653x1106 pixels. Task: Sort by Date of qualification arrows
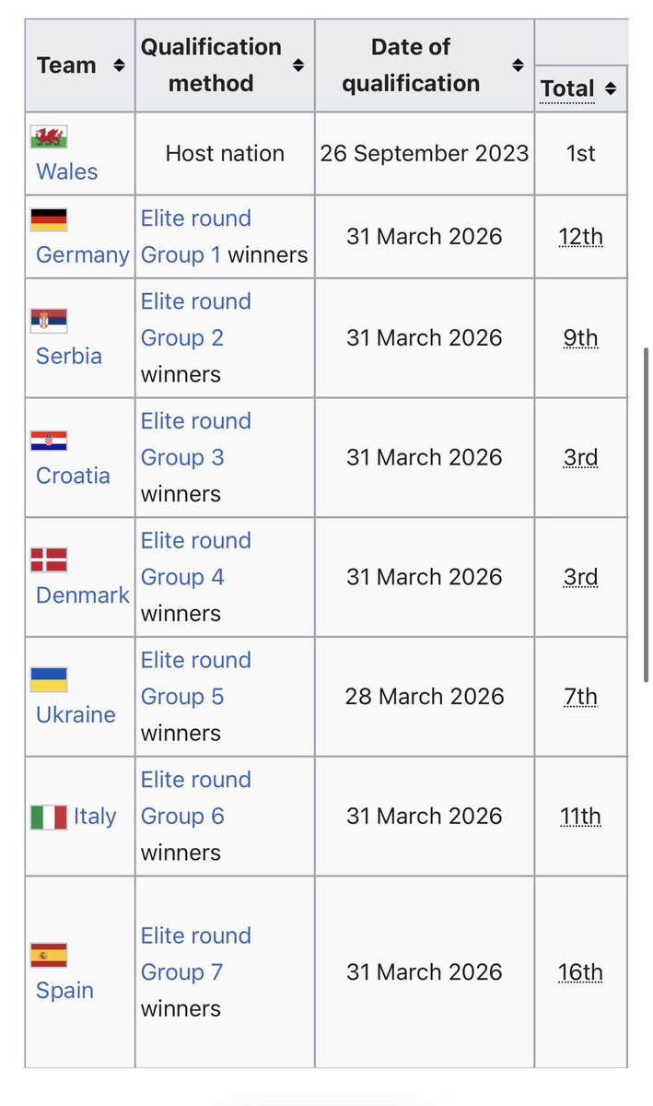click(518, 65)
